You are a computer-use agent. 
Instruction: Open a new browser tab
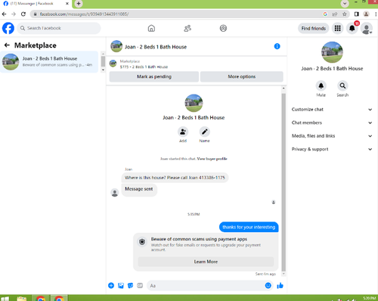tap(79, 4)
